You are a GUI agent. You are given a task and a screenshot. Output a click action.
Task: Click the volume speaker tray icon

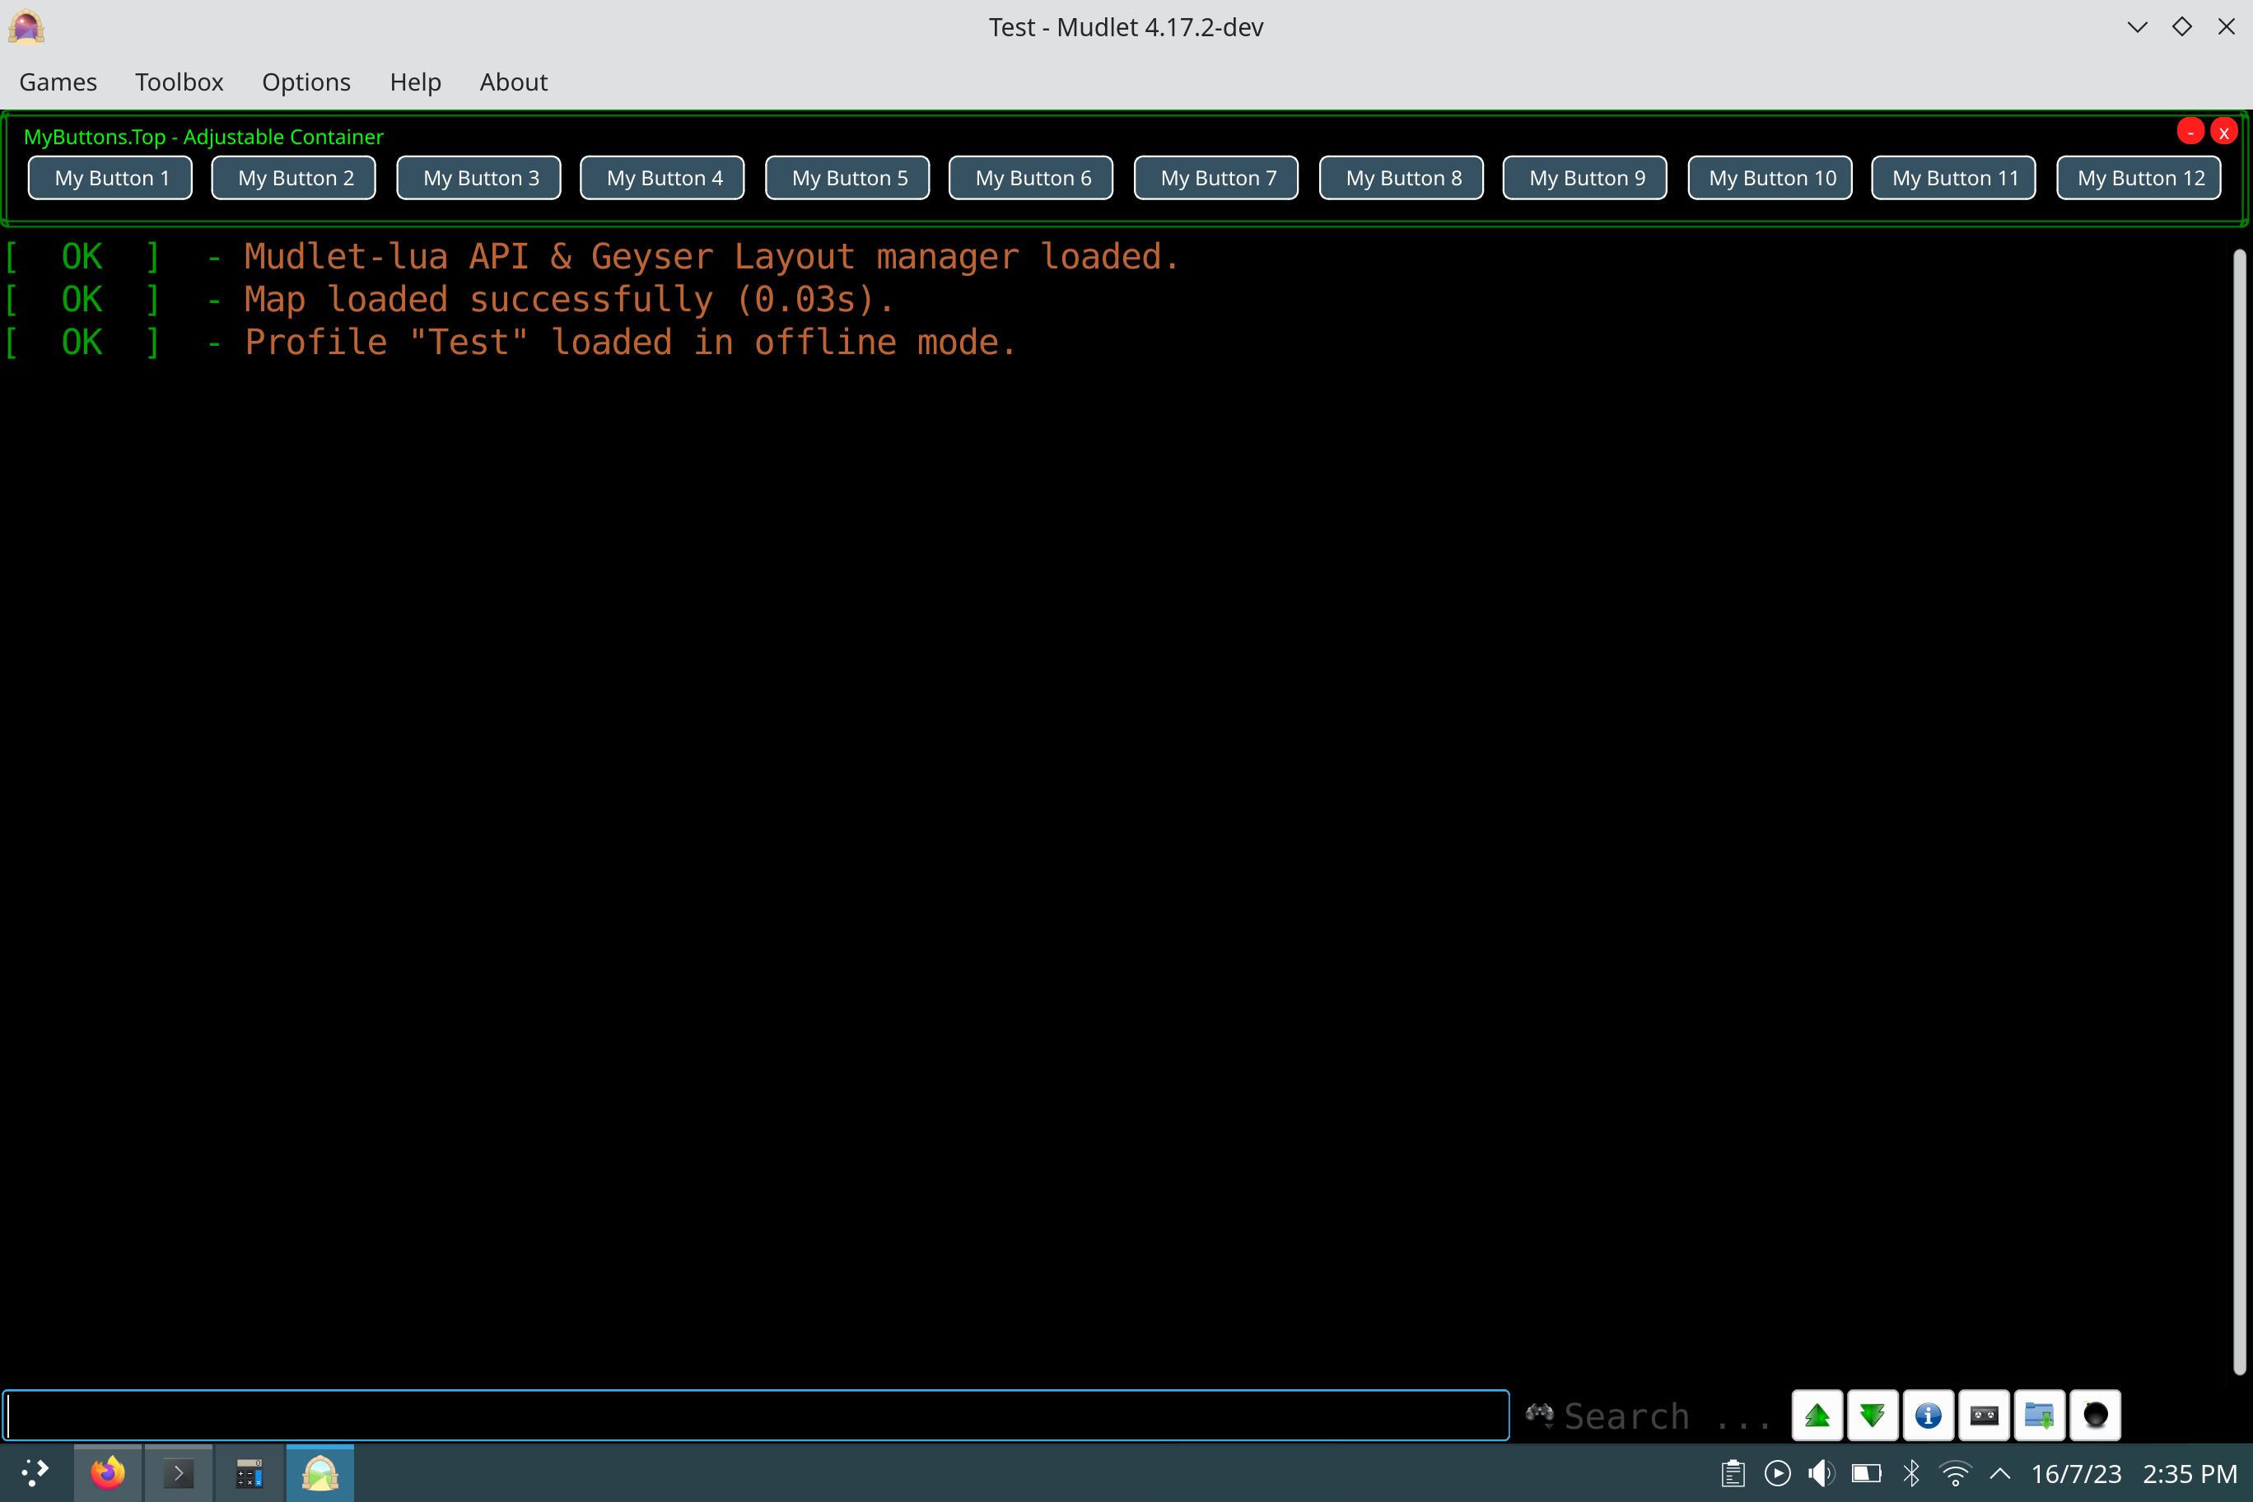(1821, 1473)
